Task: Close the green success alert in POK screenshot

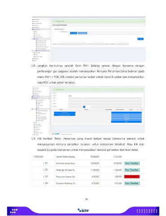Action: [143, 89]
